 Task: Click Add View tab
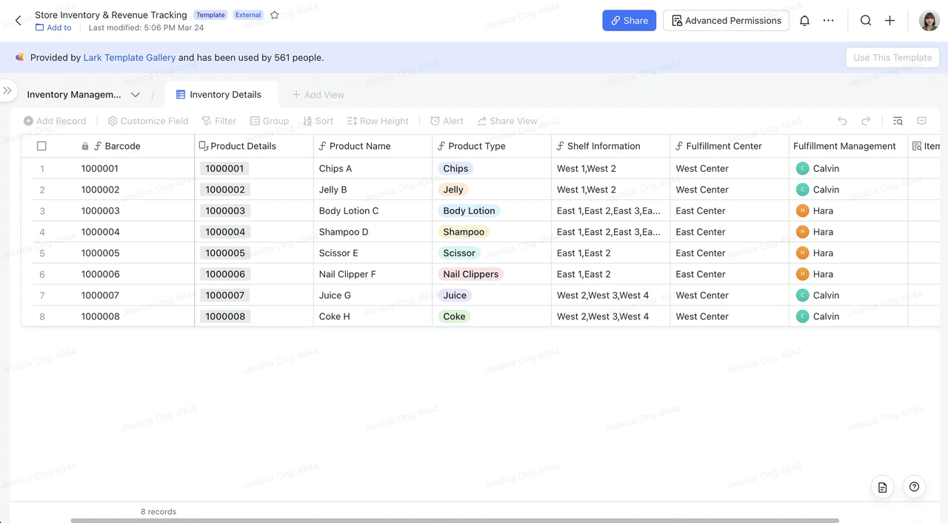pyautogui.click(x=318, y=95)
